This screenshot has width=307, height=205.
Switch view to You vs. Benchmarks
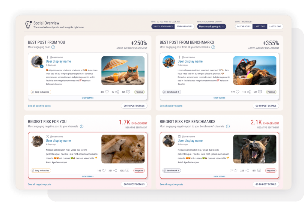pyautogui.click(x=163, y=27)
